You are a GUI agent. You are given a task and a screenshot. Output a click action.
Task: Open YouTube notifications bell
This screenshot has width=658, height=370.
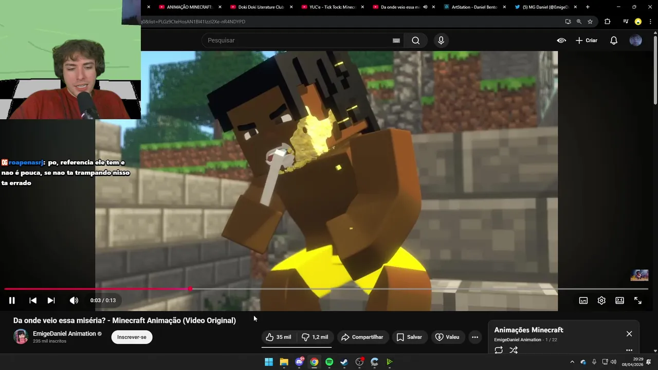tap(614, 41)
